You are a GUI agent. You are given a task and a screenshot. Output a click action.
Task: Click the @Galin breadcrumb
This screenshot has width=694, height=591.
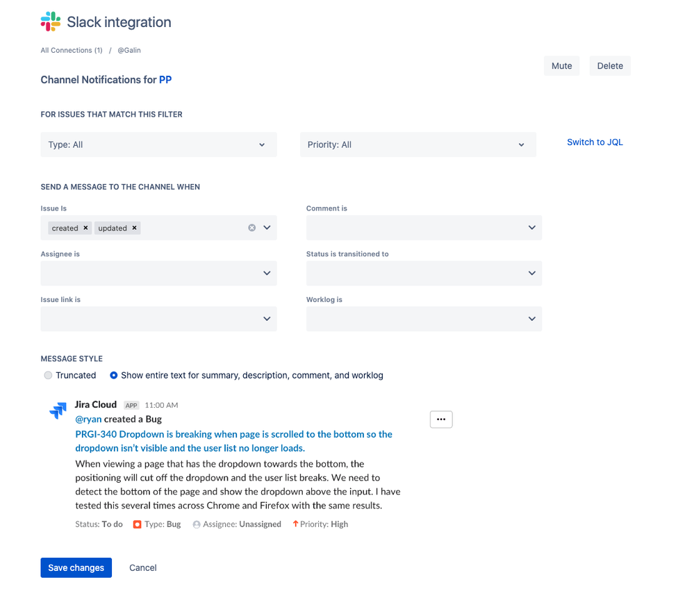tap(129, 51)
